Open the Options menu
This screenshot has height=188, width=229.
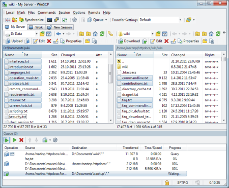pos(79,13)
